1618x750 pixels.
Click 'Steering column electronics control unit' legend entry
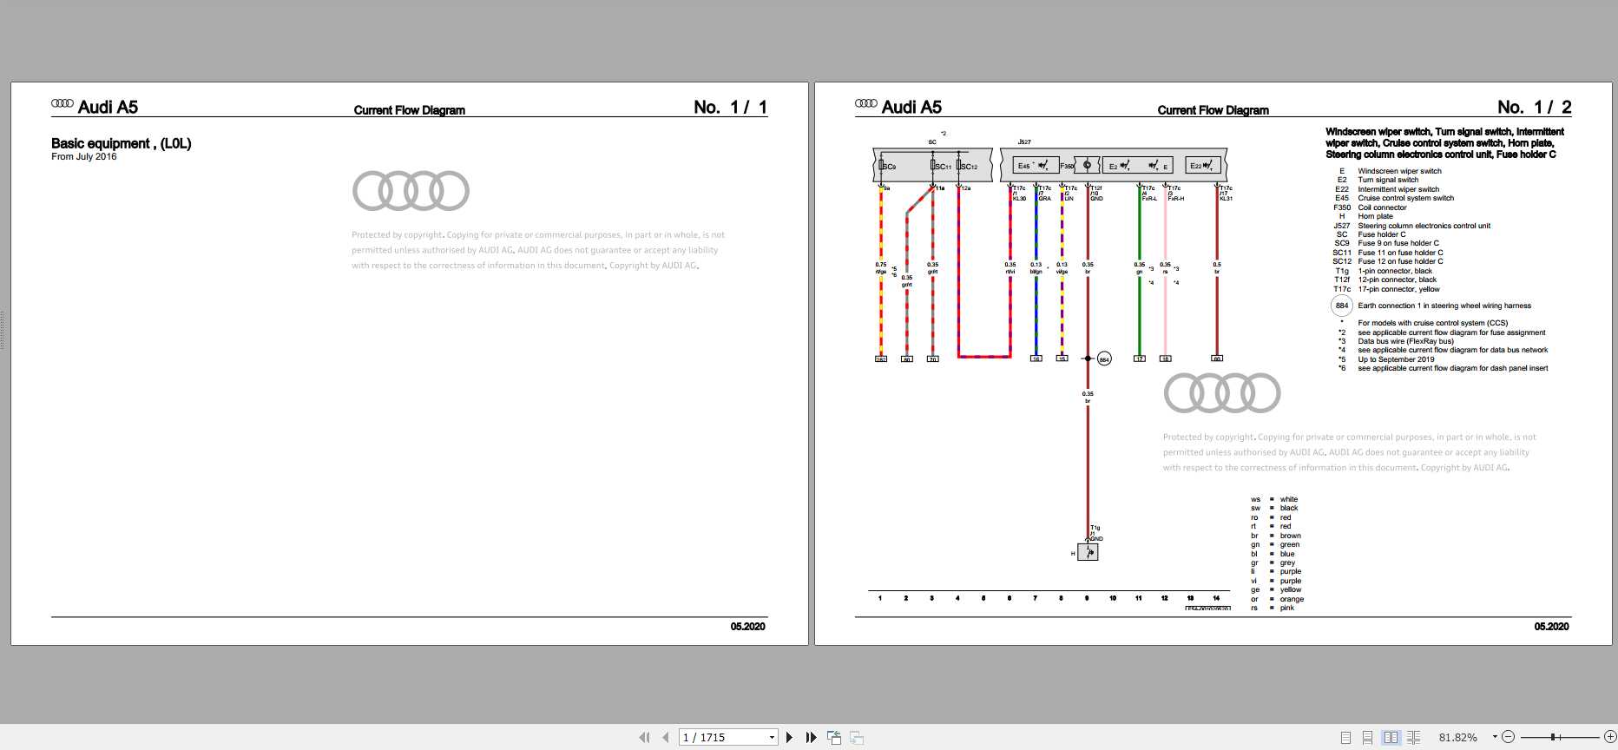point(1424,226)
